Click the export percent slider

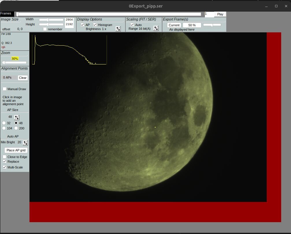(212, 25)
